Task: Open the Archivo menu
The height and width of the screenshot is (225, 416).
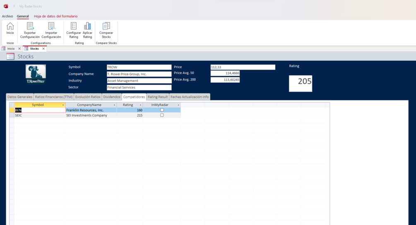Action: tap(7, 16)
